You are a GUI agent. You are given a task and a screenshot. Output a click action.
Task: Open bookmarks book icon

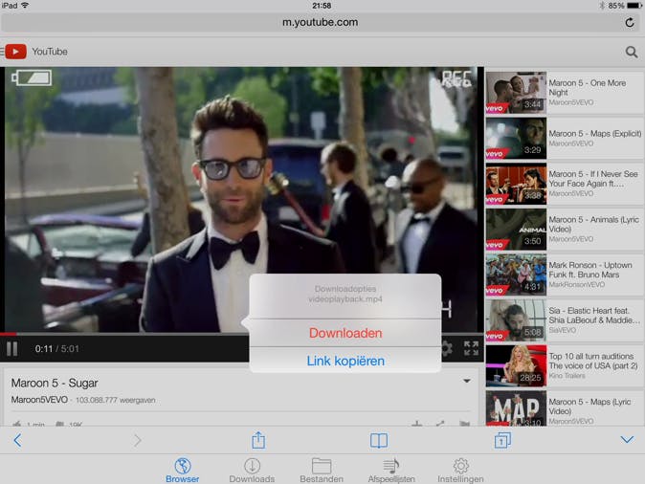click(379, 440)
